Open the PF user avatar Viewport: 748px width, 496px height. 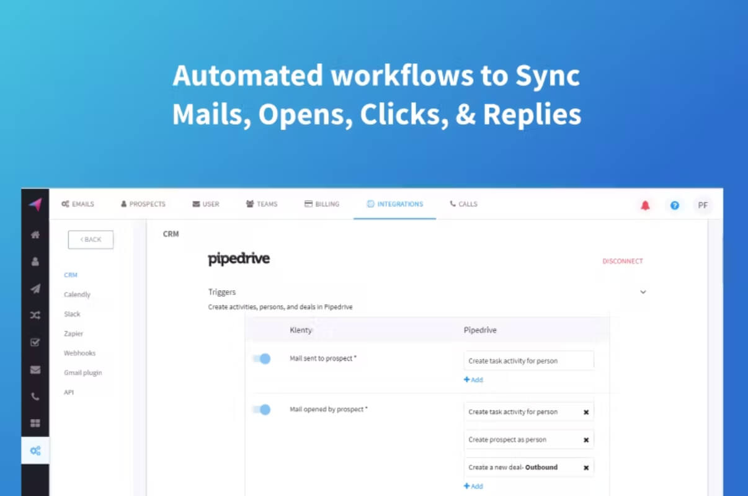tap(703, 205)
